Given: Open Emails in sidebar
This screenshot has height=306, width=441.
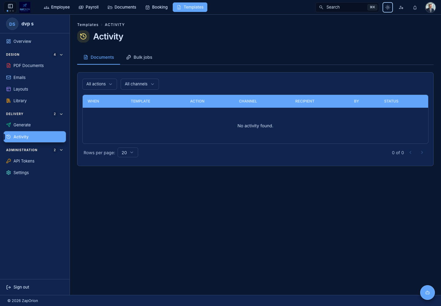Looking at the screenshot, I should coord(35,77).
